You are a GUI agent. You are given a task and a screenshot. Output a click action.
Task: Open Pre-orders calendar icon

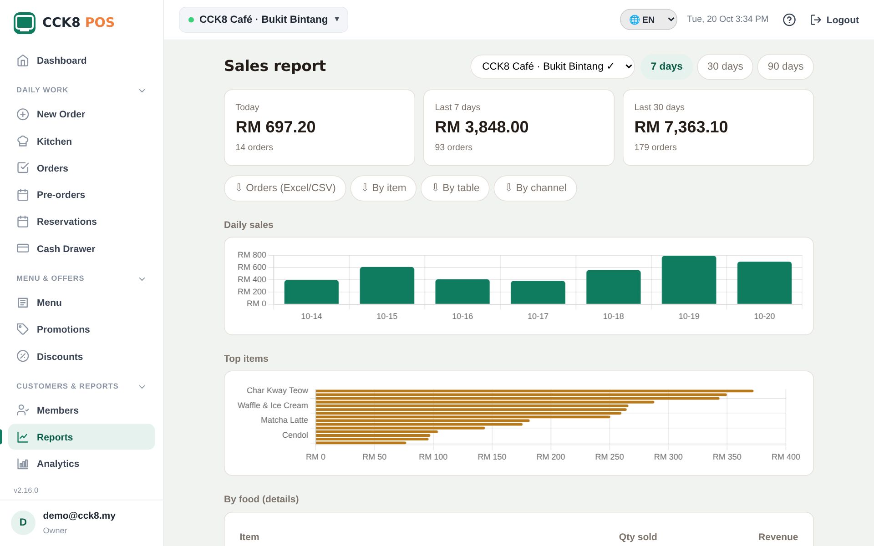(x=23, y=195)
